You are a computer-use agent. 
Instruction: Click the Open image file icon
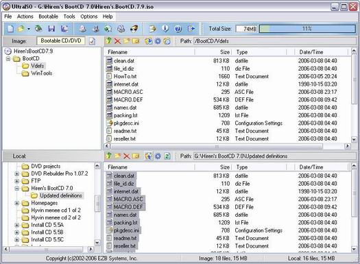coord(21,29)
